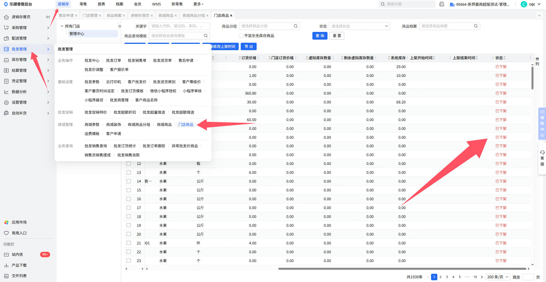The width and height of the screenshot is (546, 282).
Task: Click the printer icon in top bar
Action: (442, 4)
